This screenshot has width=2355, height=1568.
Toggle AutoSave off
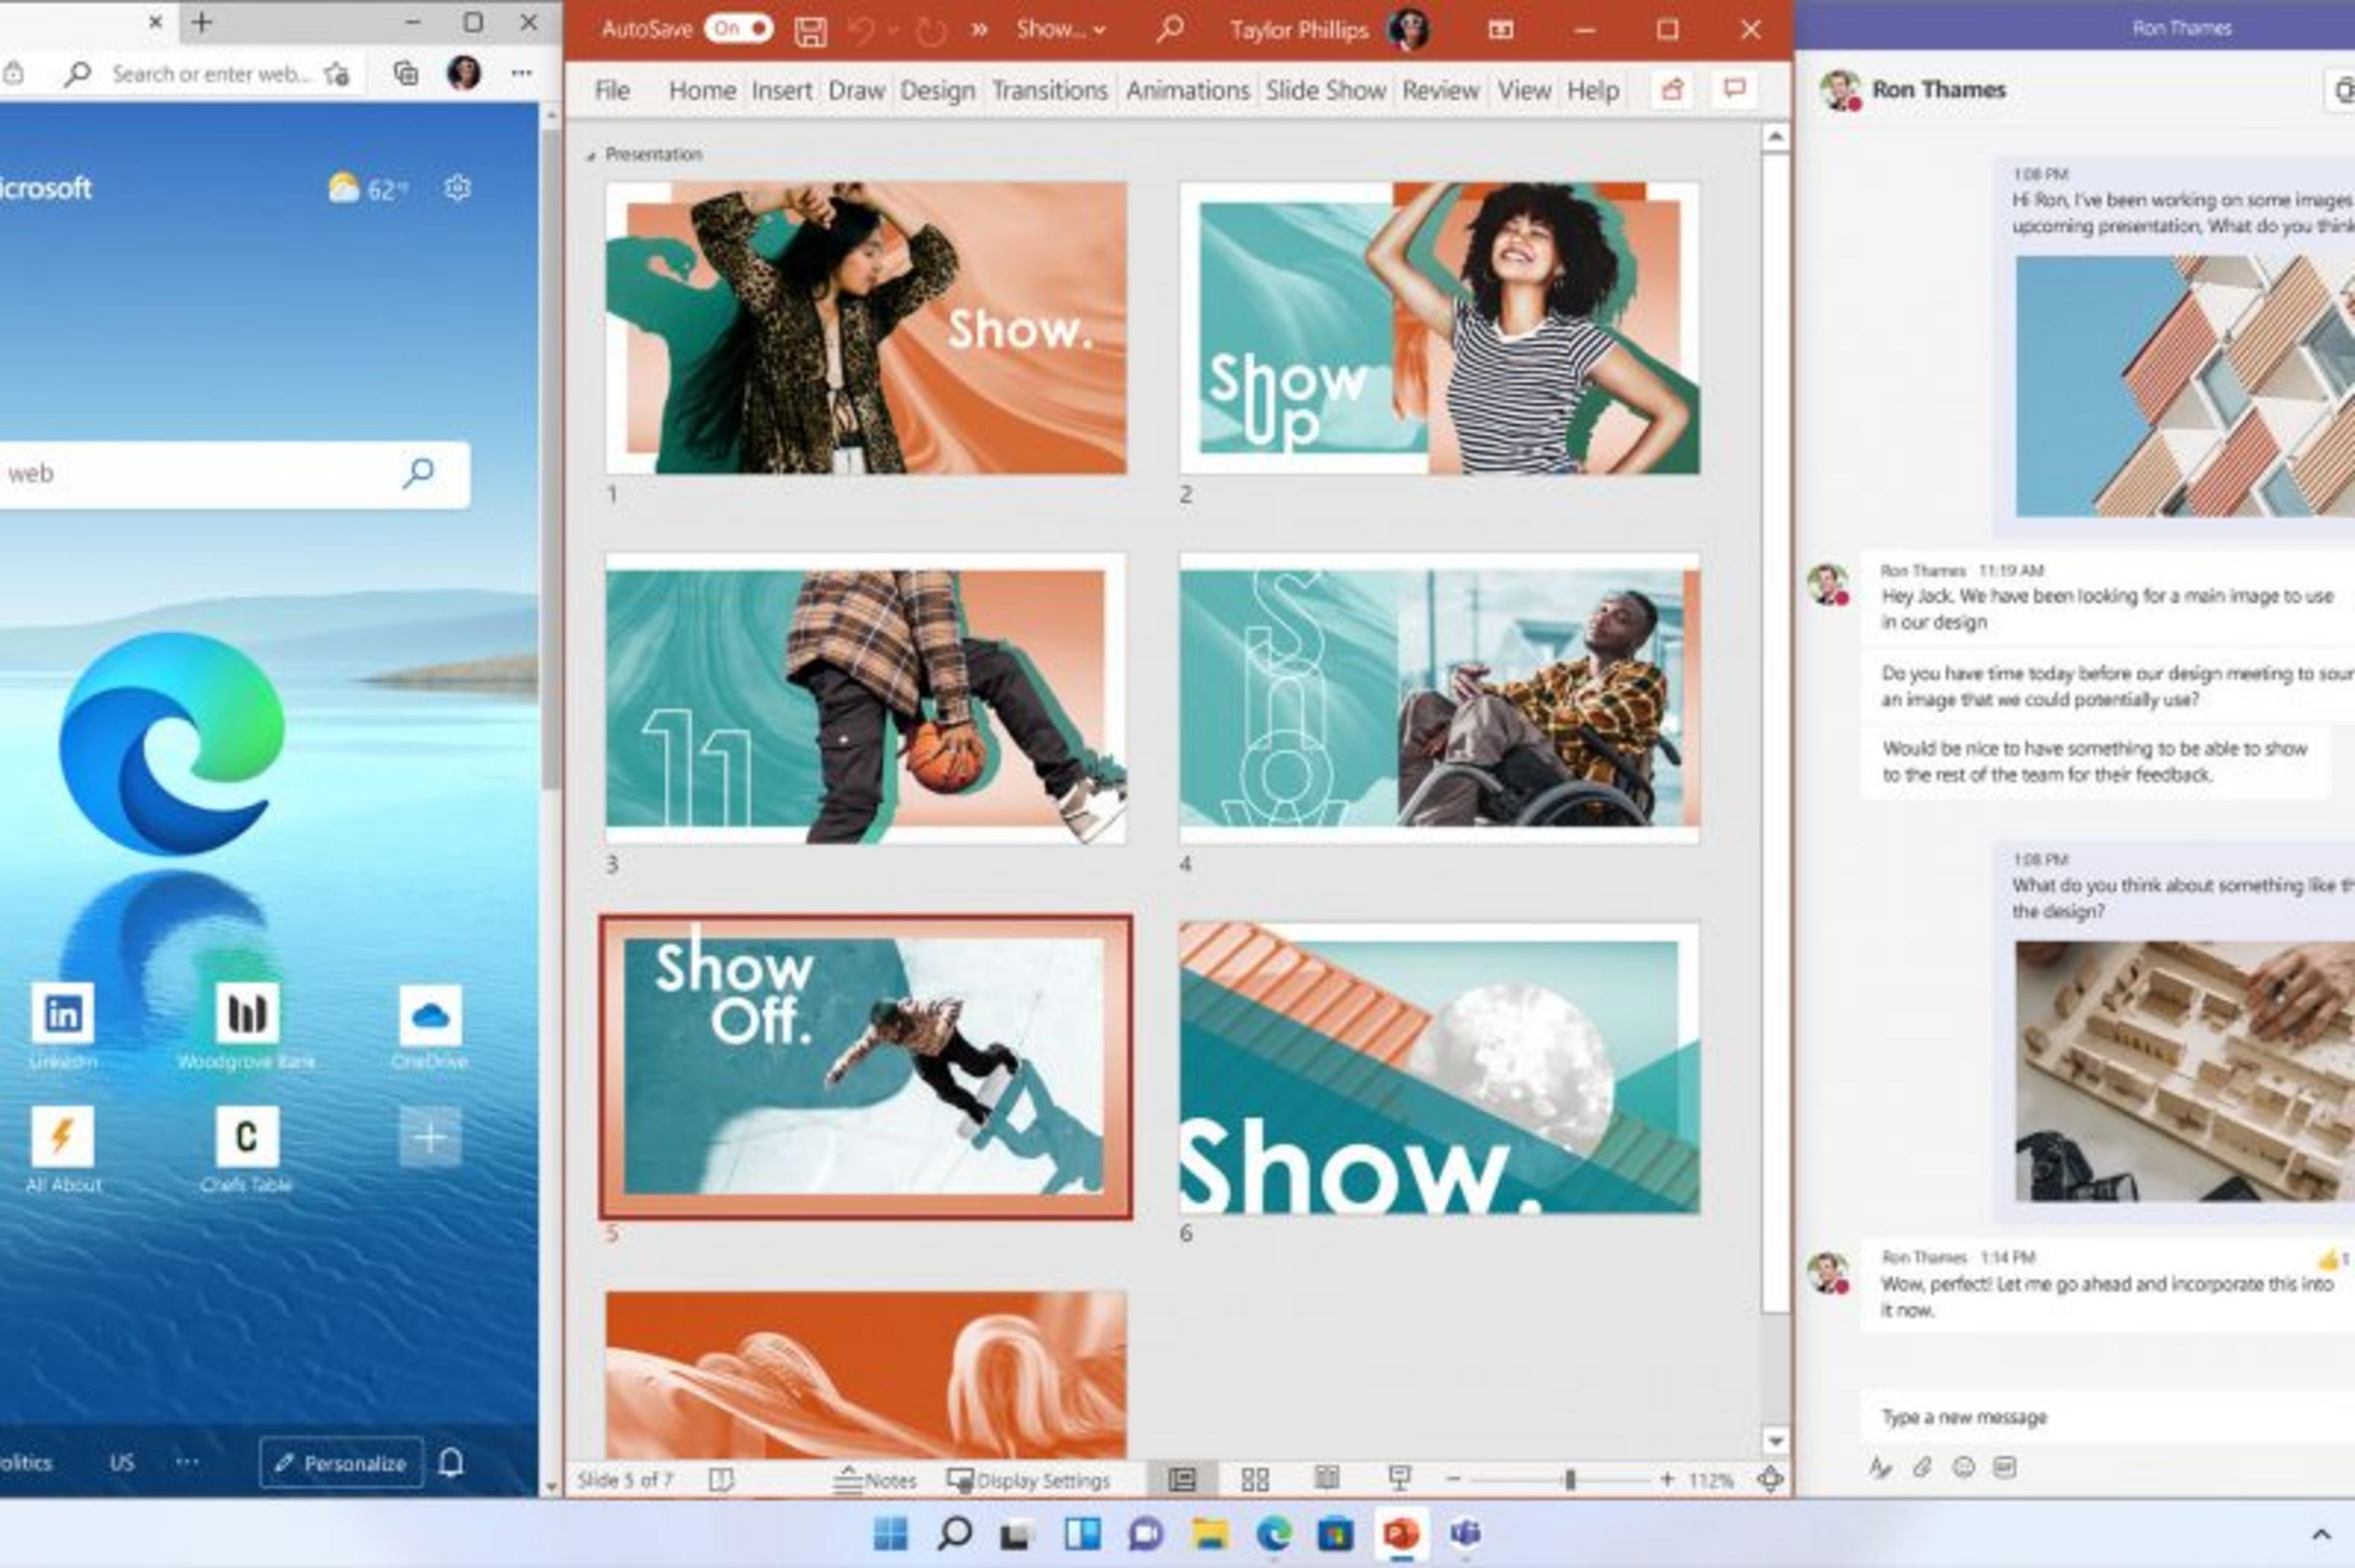(x=740, y=29)
